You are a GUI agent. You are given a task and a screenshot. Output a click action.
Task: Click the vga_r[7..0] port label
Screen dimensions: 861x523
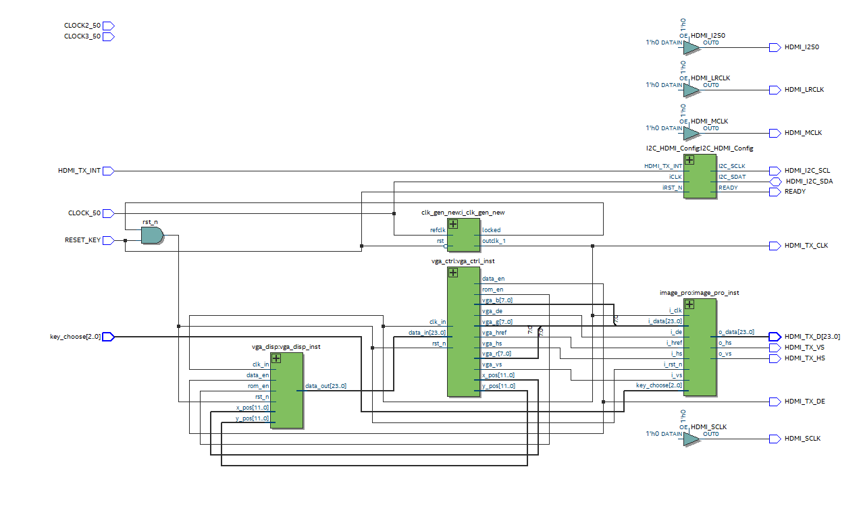pyautogui.click(x=496, y=354)
